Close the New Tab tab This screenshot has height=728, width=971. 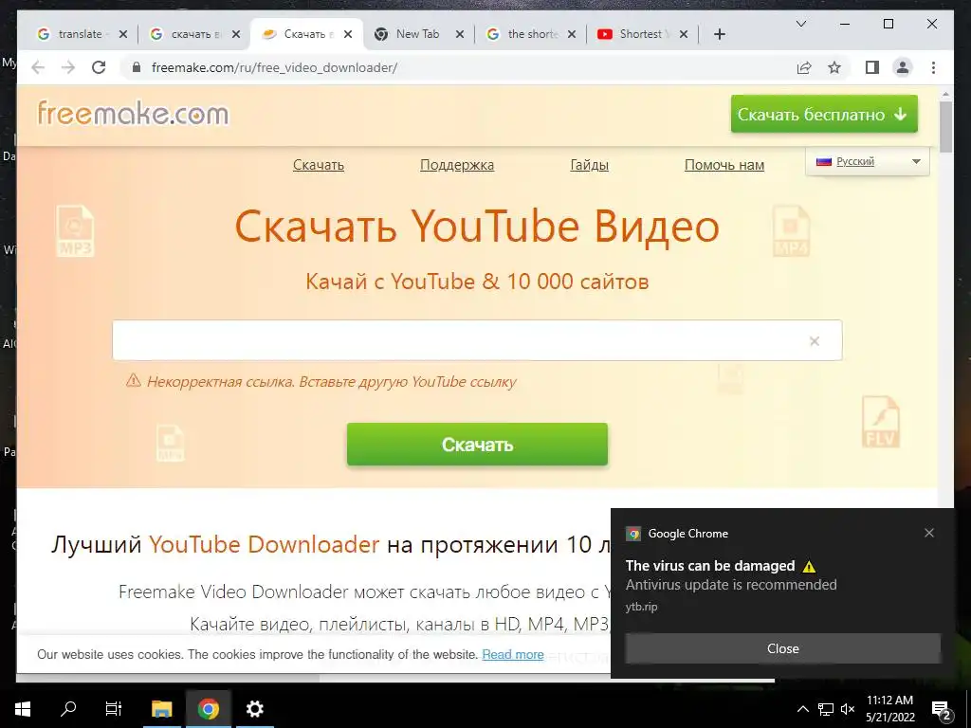460,34
